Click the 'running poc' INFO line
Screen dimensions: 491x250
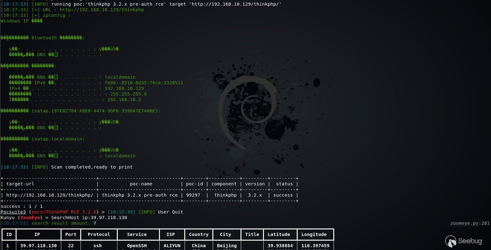pyautogui.click(x=141, y=4)
